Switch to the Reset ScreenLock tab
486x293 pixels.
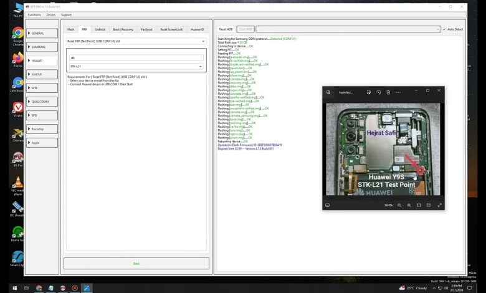pos(171,29)
